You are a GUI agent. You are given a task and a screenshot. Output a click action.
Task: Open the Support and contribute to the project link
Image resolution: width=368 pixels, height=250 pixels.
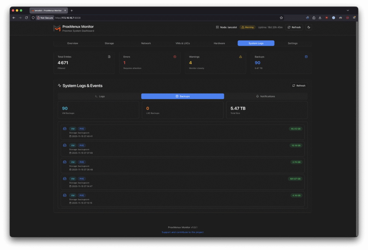pos(183,232)
